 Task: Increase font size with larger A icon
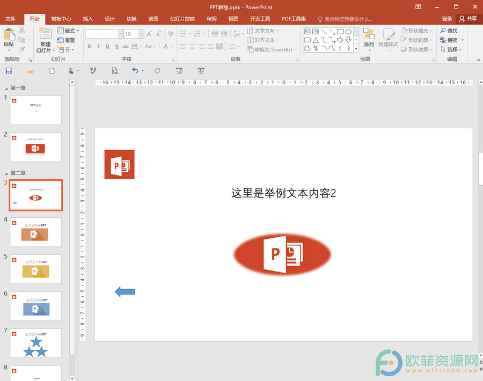[x=149, y=34]
